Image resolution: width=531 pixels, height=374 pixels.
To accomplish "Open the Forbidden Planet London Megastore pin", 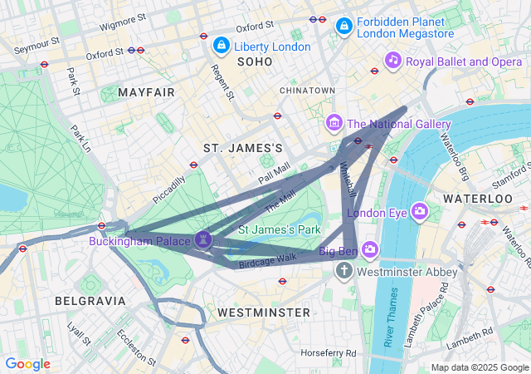I will tap(344, 27).
